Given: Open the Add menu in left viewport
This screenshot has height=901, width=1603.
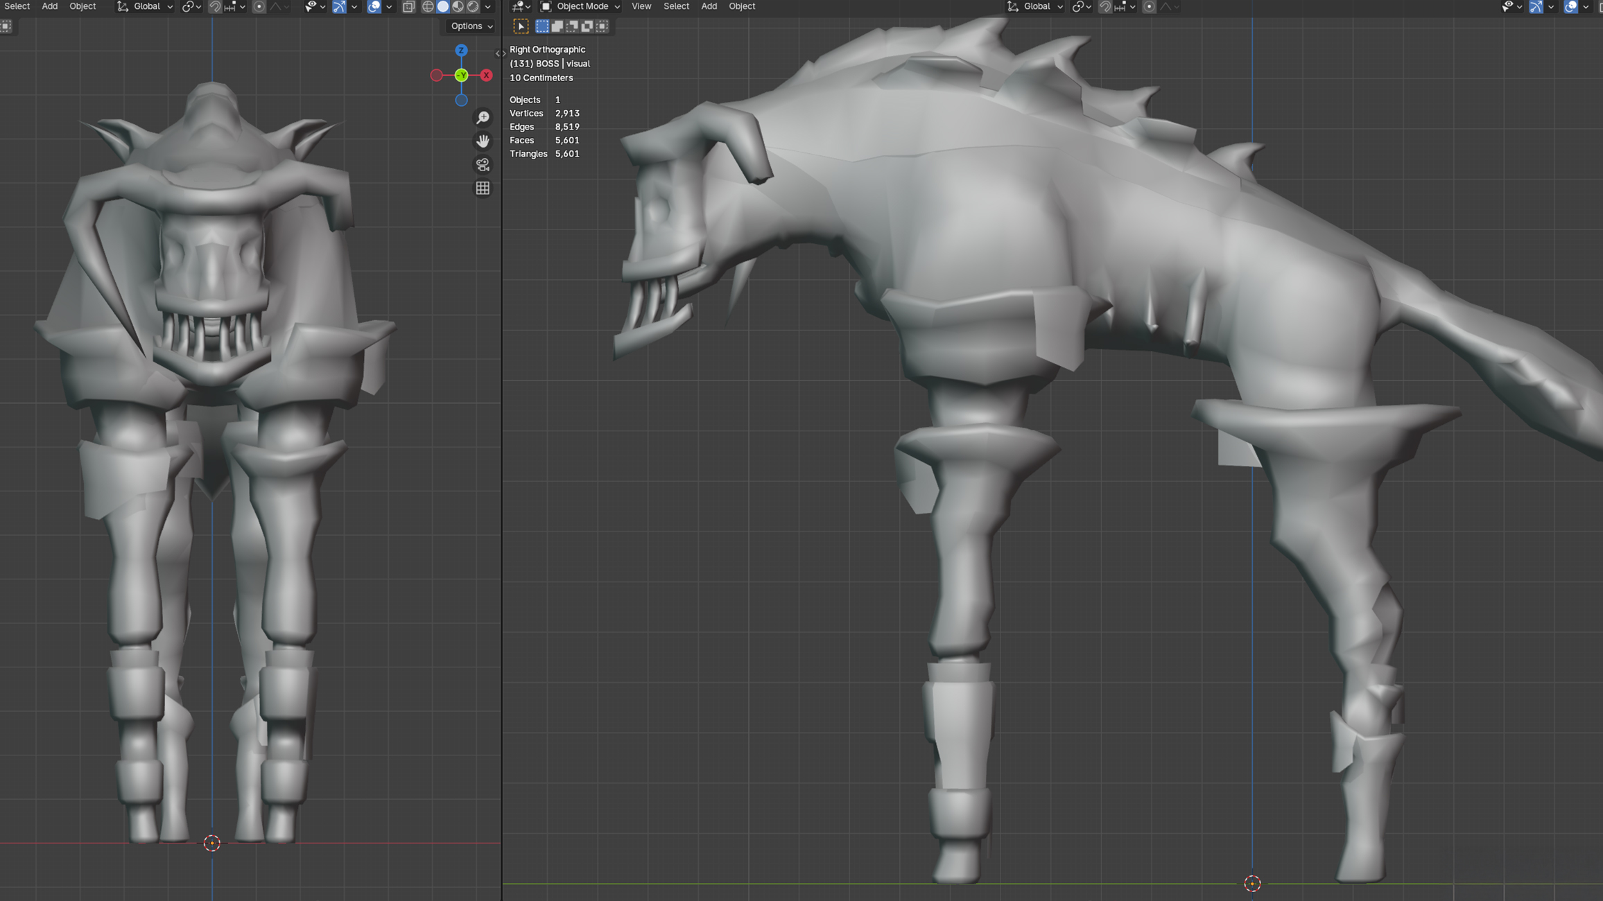Looking at the screenshot, I should pyautogui.click(x=49, y=6).
